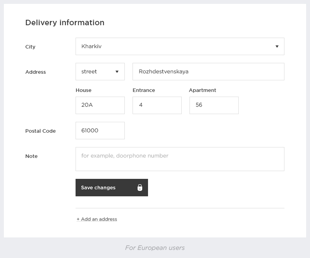Viewport: 310px width, 258px height.
Task: Click the Entrance field showing 4
Action: 157,105
